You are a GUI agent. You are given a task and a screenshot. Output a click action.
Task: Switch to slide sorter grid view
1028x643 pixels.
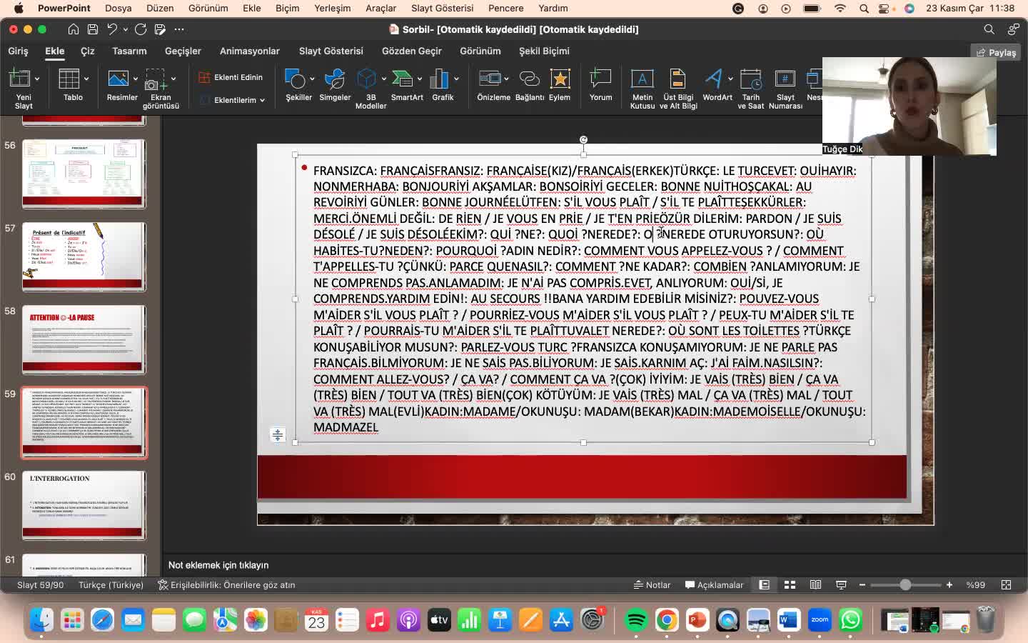coord(790,585)
